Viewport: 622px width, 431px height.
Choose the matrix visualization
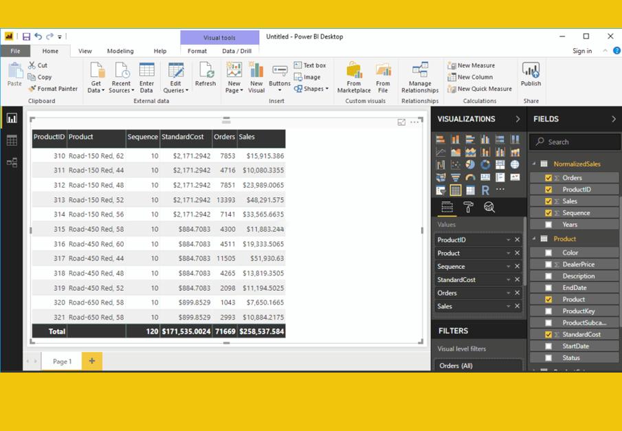pyautogui.click(x=471, y=190)
